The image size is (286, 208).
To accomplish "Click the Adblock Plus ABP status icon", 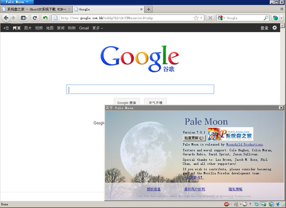I will coord(226,204).
